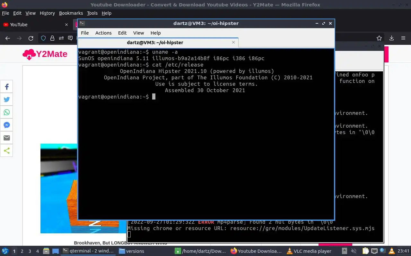Open Firefox's File menu
The image size is (411, 256).
[5, 13]
